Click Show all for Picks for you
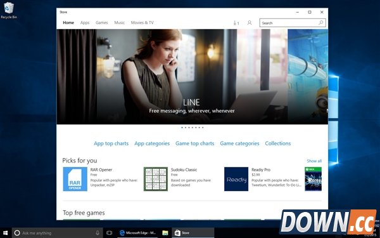This screenshot has height=238, width=380. (314, 161)
